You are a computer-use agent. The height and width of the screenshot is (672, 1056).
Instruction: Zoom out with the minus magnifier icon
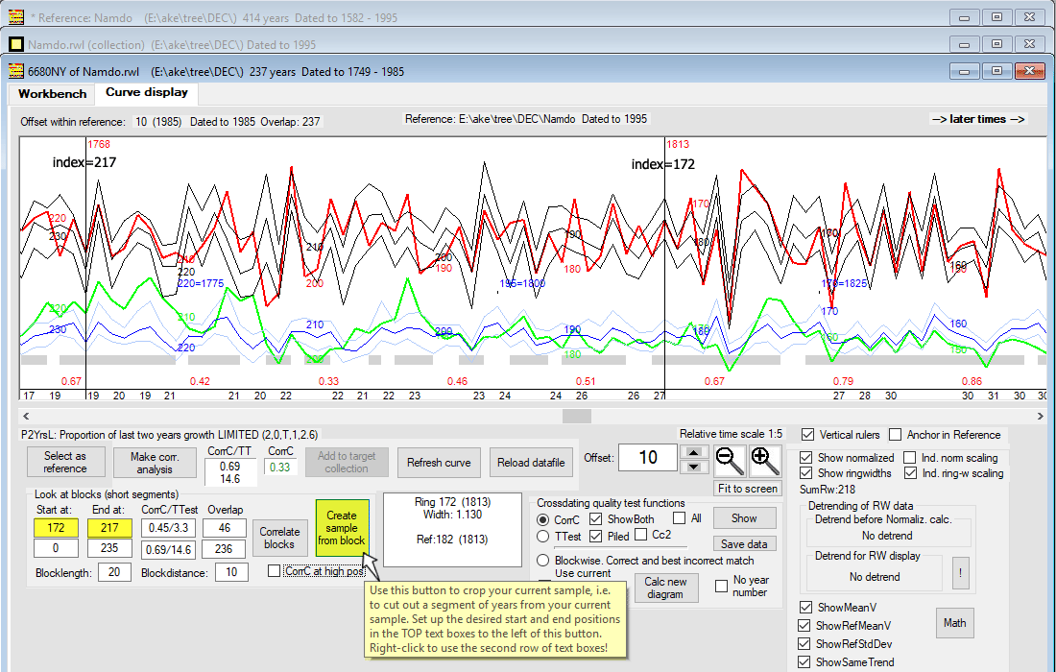[x=730, y=461]
